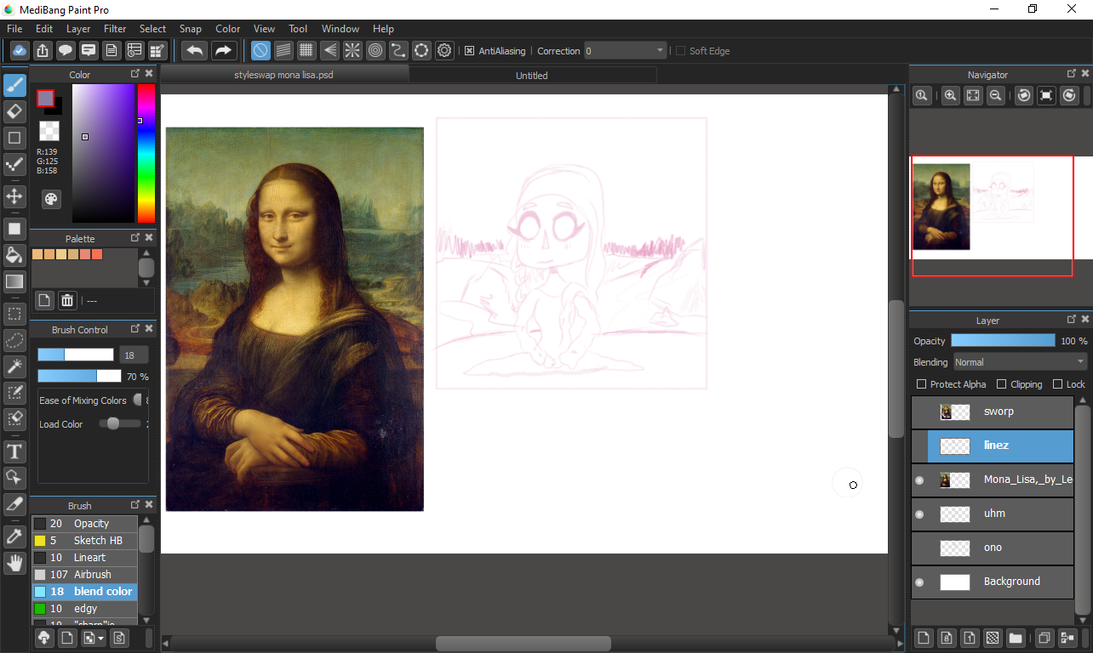Image resolution: width=1093 pixels, height=653 pixels.
Task: Add a new layer folder
Action: tap(1016, 638)
